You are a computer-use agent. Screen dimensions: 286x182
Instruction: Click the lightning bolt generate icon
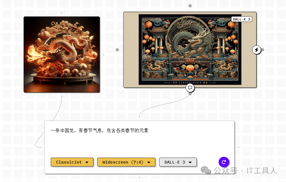(257, 50)
